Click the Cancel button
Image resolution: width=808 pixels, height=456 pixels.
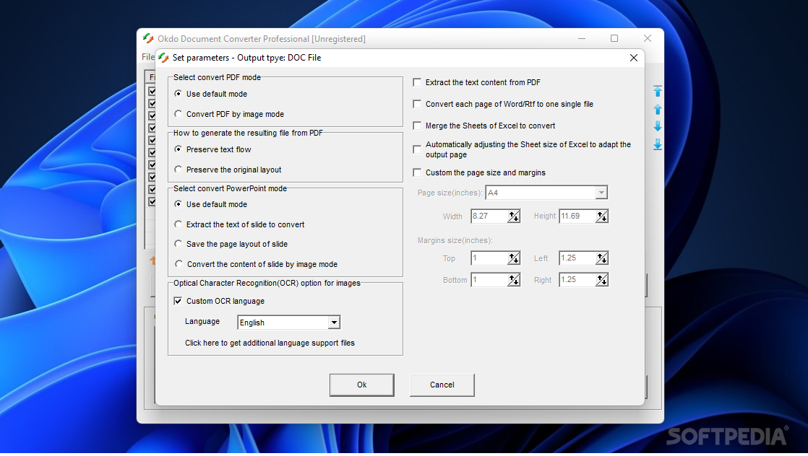[x=442, y=385]
